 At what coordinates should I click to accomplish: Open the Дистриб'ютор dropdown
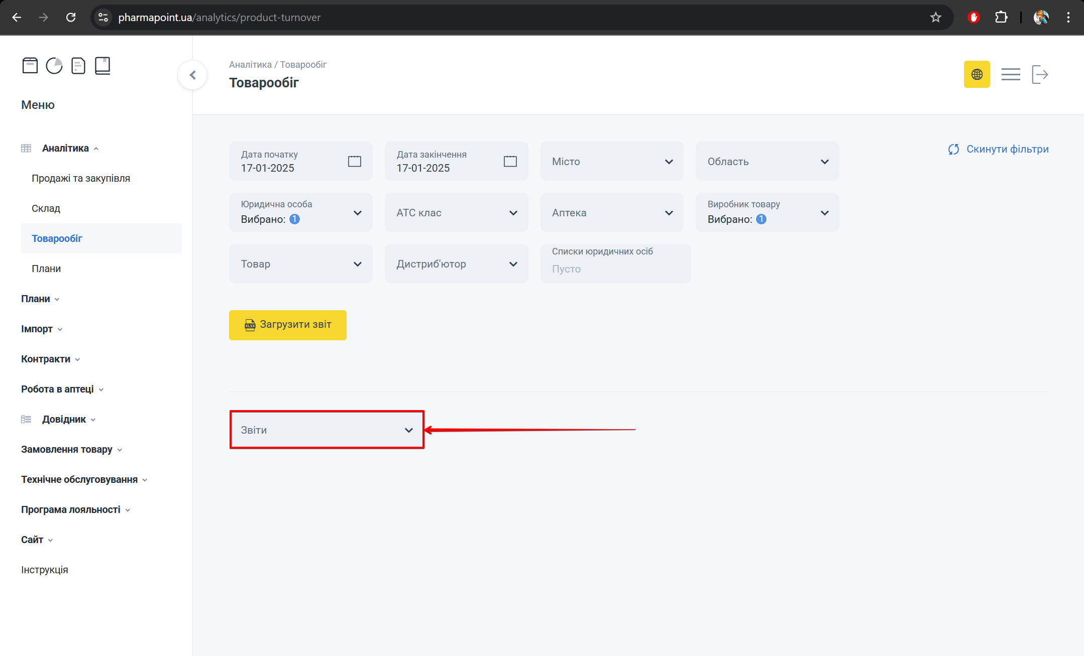(x=456, y=264)
